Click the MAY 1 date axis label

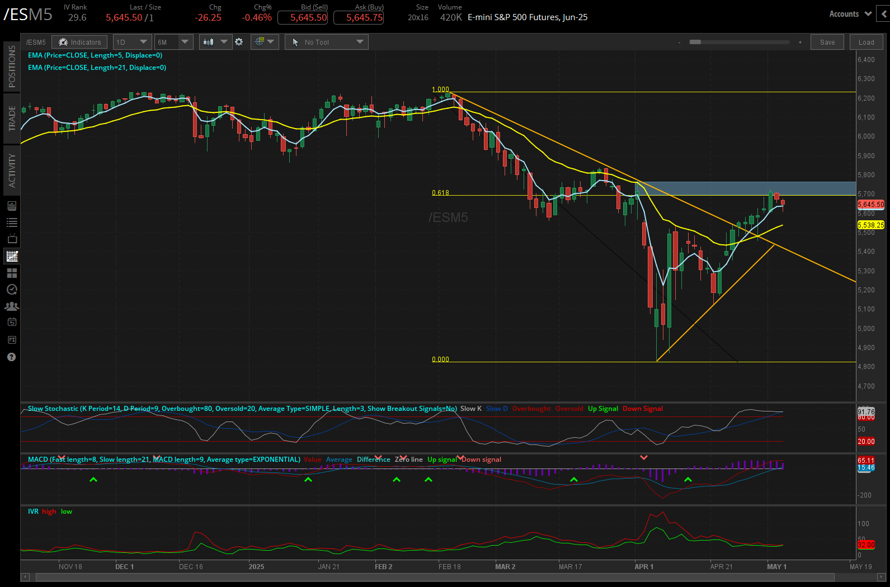tap(776, 567)
